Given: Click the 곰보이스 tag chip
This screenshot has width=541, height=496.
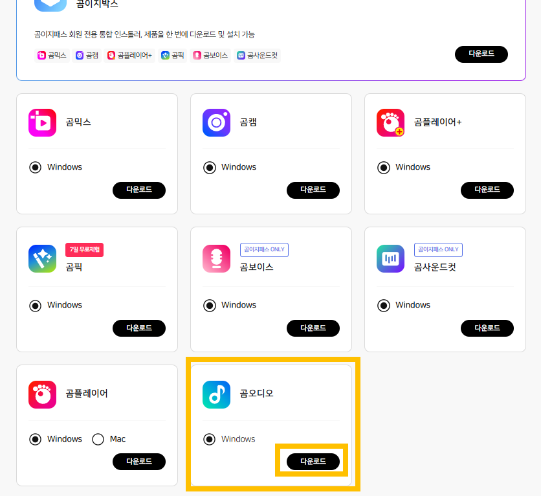Looking at the screenshot, I should [210, 56].
